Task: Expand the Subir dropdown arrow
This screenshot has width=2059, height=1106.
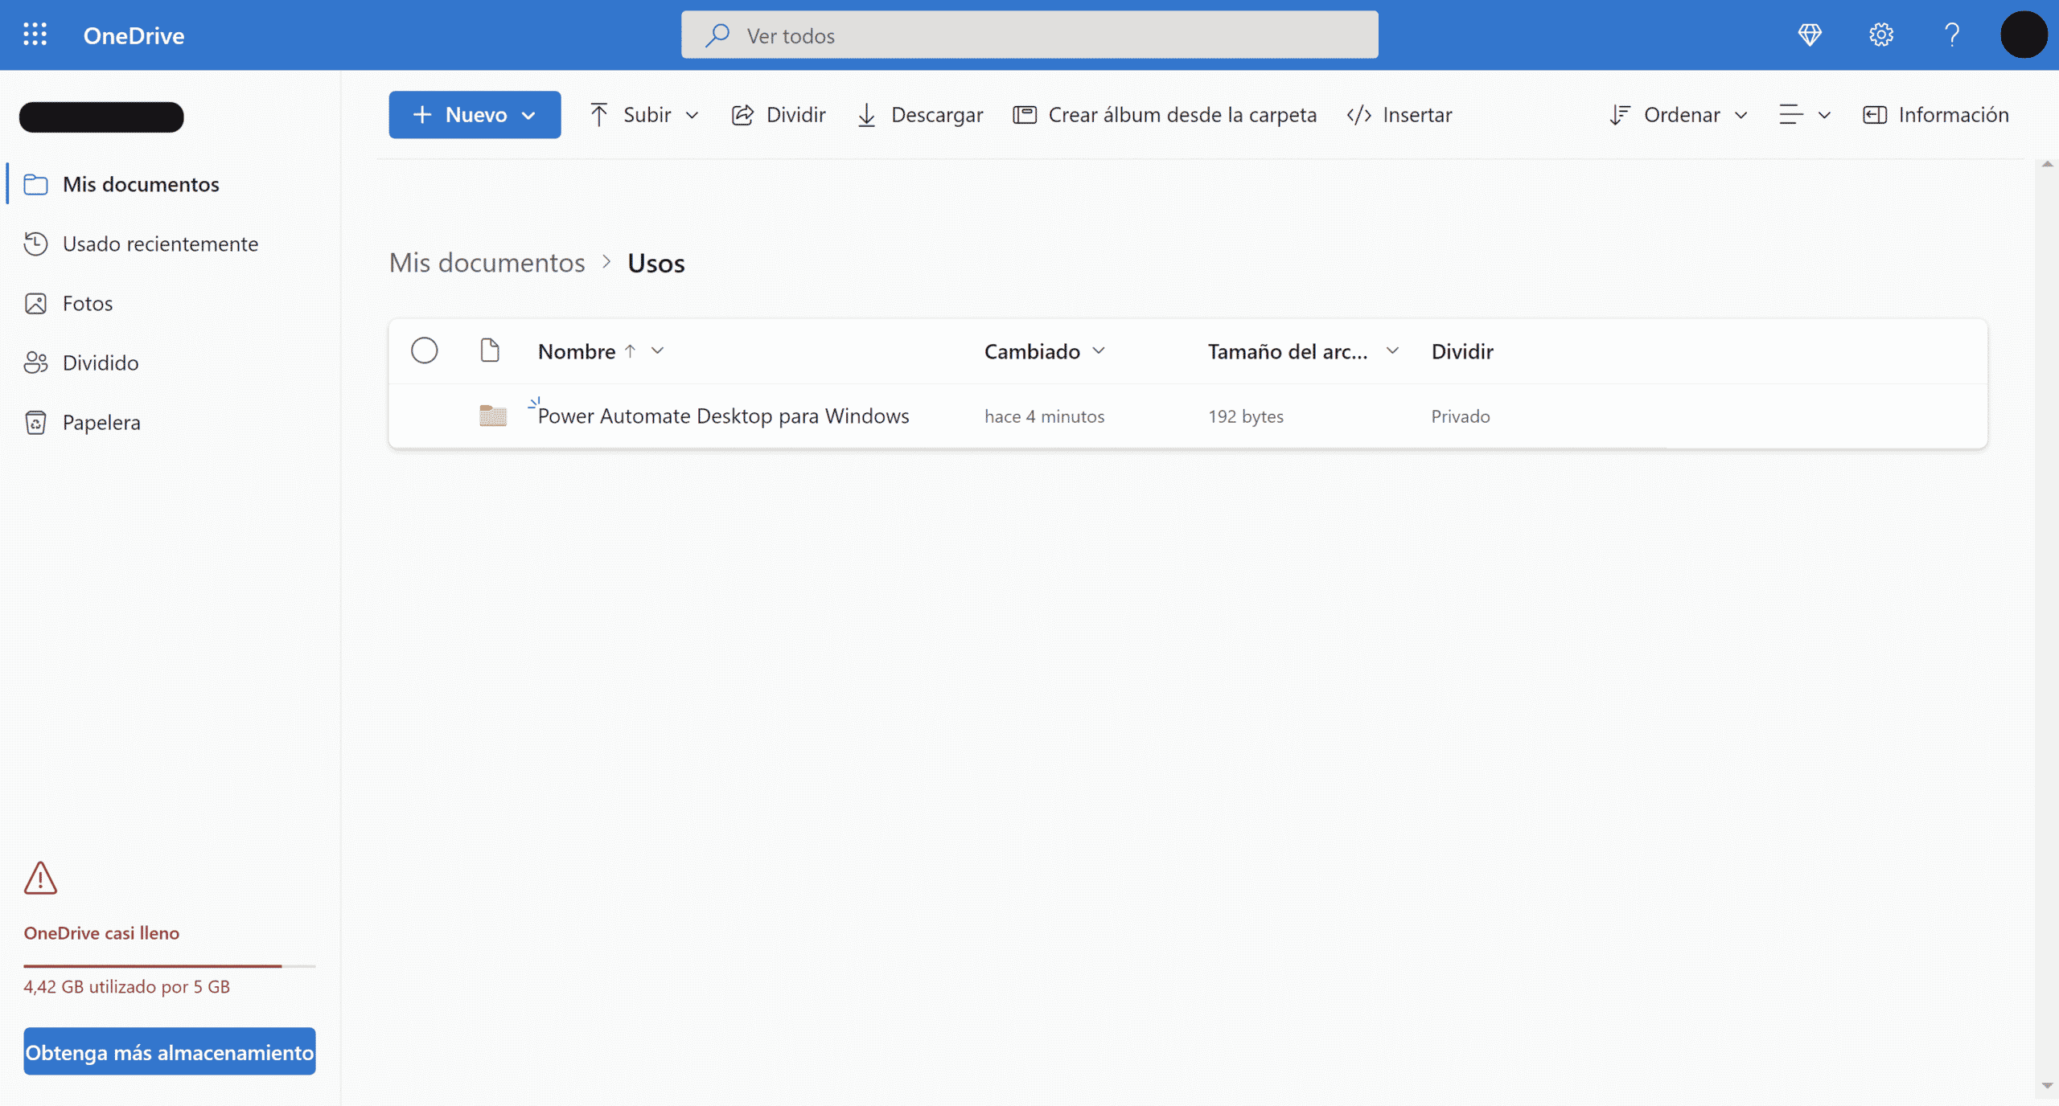Action: click(x=692, y=116)
